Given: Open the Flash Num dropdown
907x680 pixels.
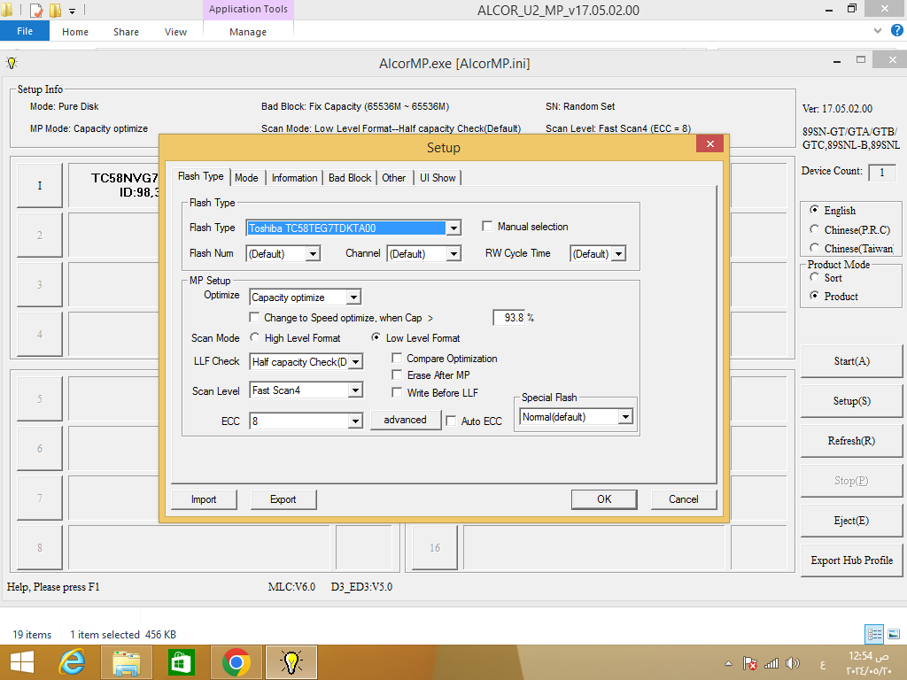Looking at the screenshot, I should point(313,253).
